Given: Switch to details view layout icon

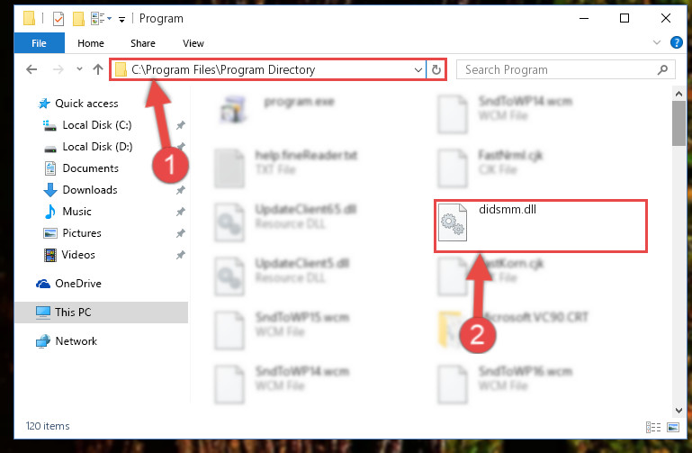Looking at the screenshot, I should 653,427.
